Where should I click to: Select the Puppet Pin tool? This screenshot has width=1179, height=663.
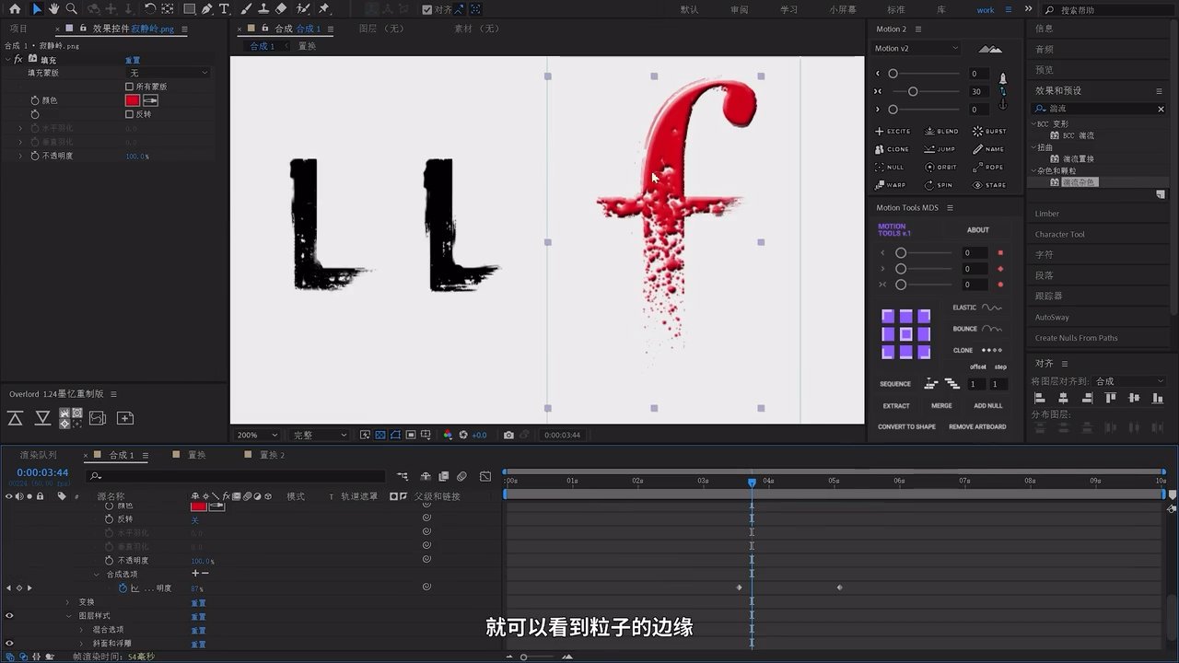[x=324, y=9]
